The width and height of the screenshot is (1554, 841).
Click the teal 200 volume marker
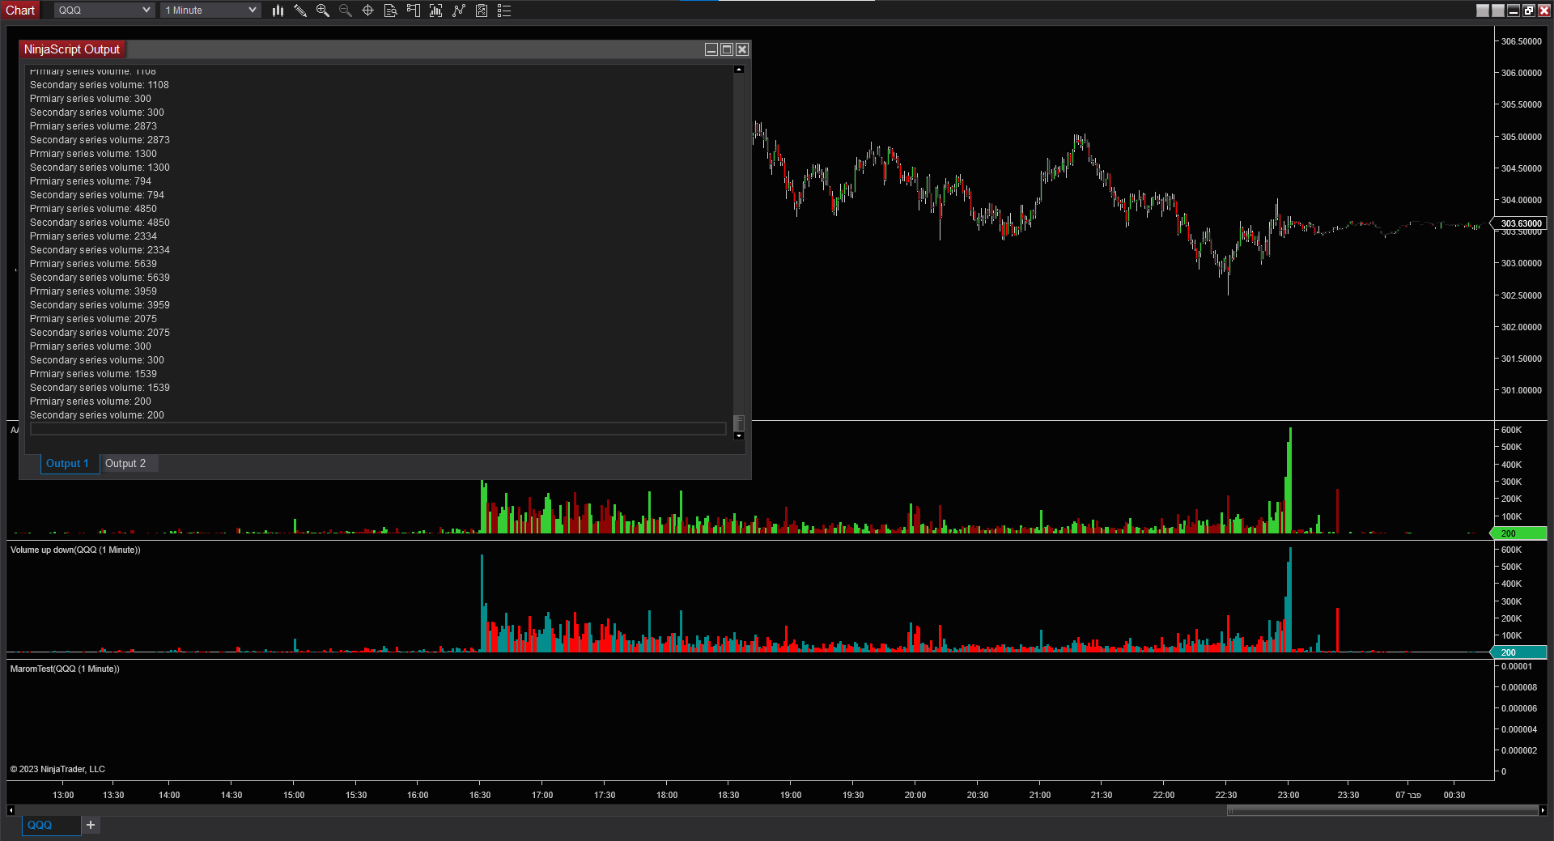coord(1519,652)
